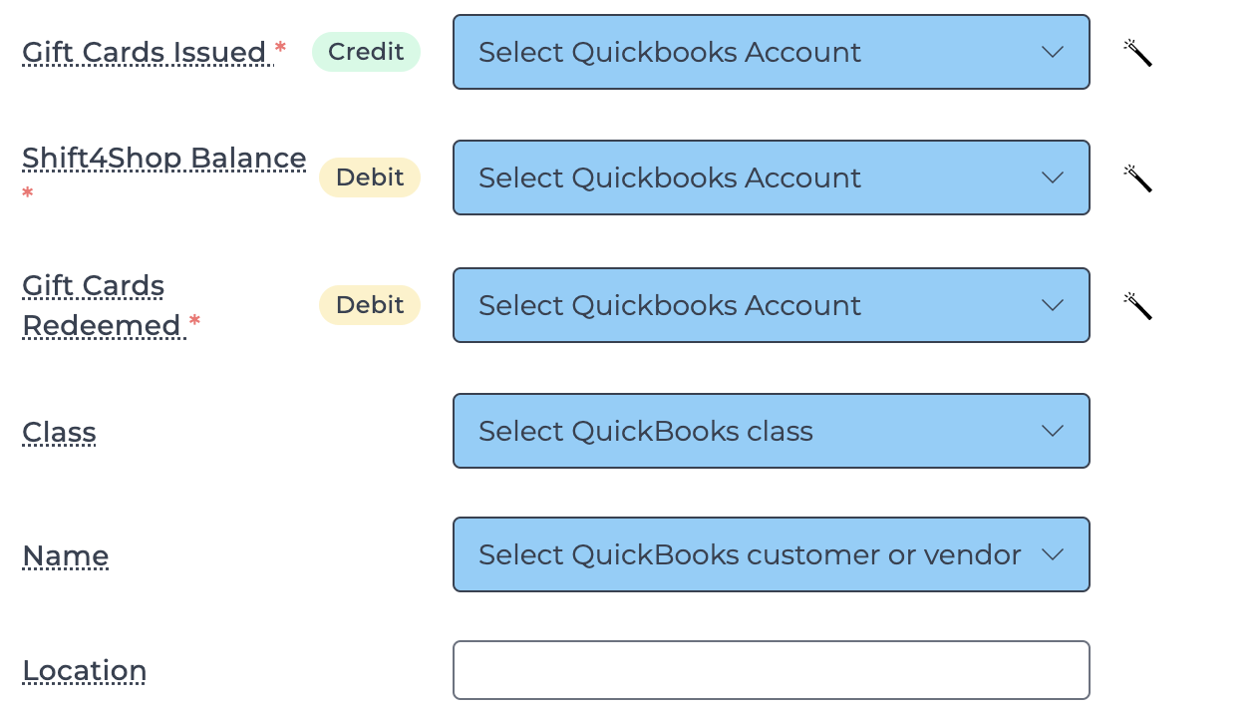The image size is (1258, 710).
Task: Click the magic wand beside Gift Cards Issued
Action: 1137,52
